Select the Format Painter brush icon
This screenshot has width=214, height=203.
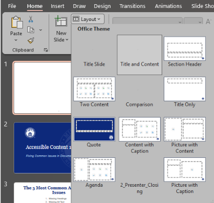31,40
